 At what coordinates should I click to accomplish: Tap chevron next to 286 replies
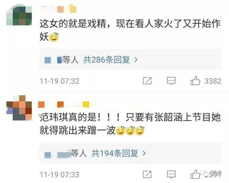click(136, 60)
